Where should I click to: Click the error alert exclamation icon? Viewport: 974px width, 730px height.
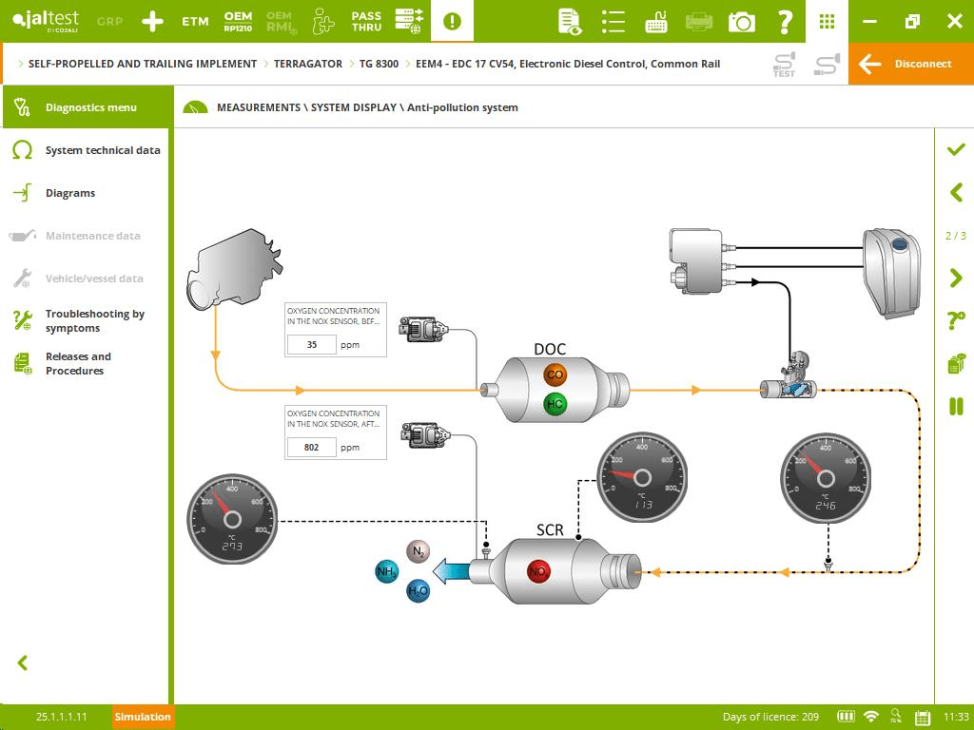click(x=452, y=21)
